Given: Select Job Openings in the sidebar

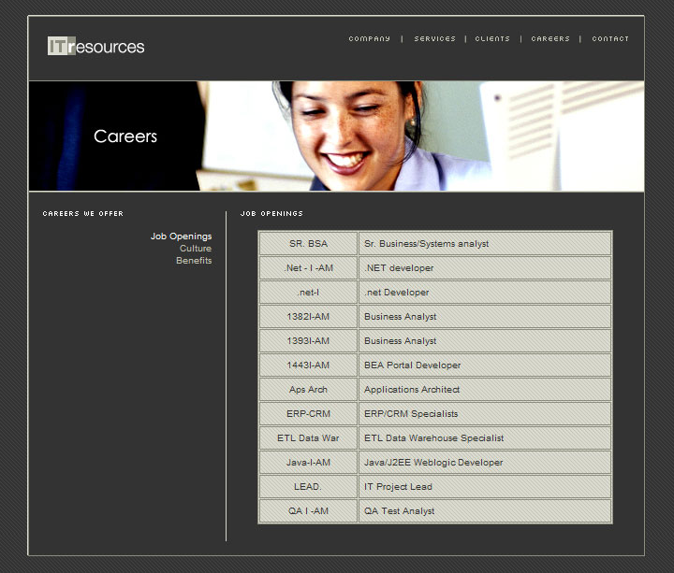Looking at the screenshot, I should pyautogui.click(x=181, y=236).
